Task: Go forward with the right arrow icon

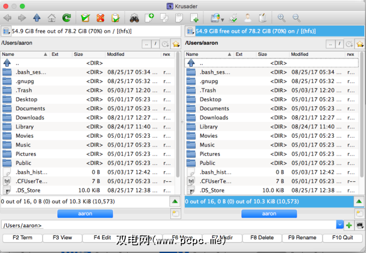Action: [x=22, y=17]
